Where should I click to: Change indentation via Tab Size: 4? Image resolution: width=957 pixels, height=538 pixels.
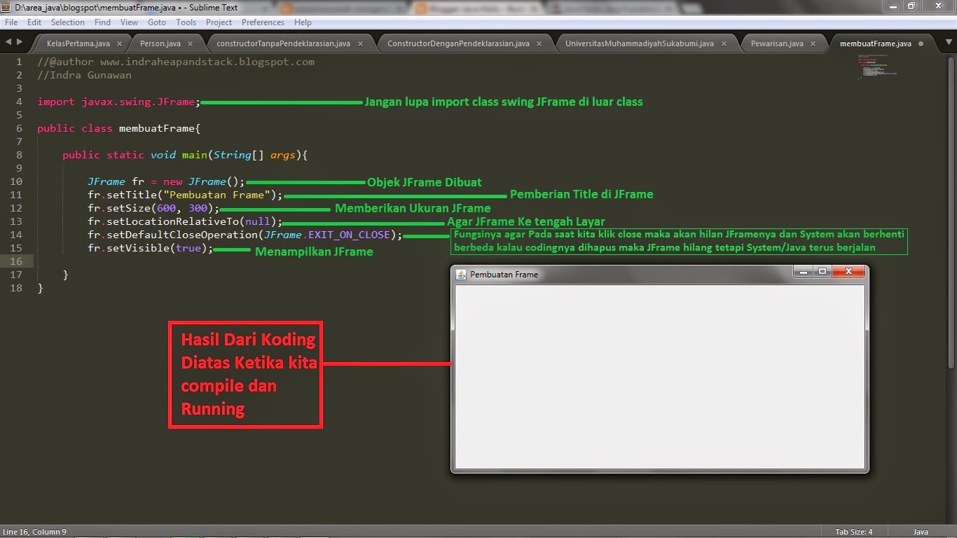(854, 532)
